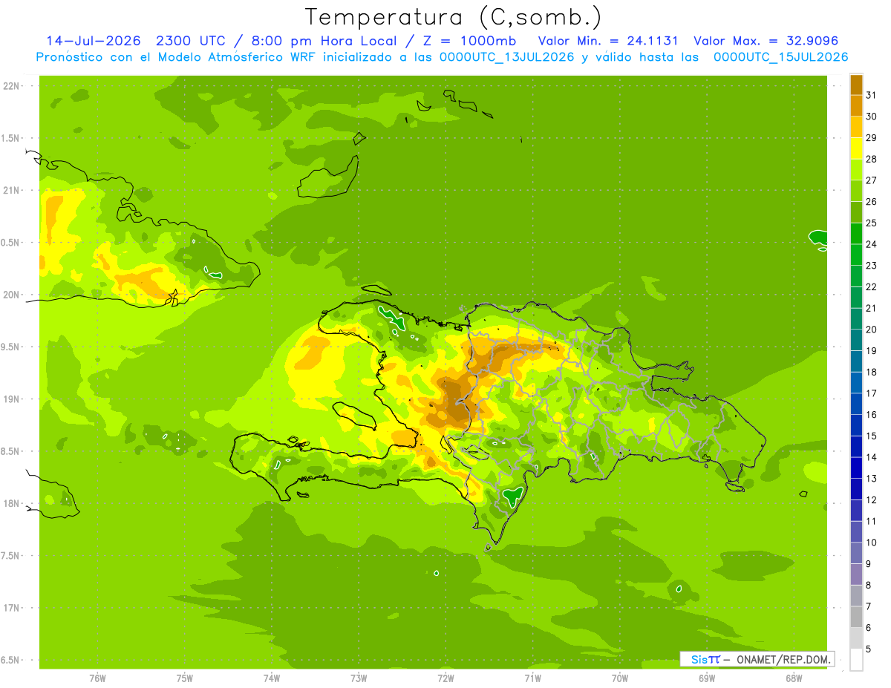Click the "19N" latitude label
The image size is (891, 688).
(x=11, y=399)
